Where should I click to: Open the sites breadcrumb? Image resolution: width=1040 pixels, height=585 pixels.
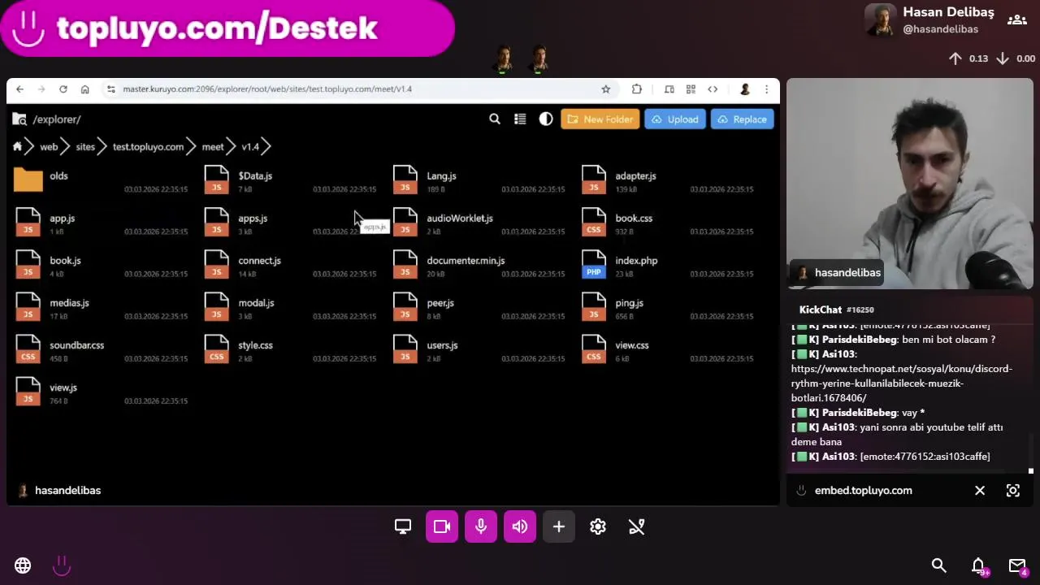click(85, 147)
